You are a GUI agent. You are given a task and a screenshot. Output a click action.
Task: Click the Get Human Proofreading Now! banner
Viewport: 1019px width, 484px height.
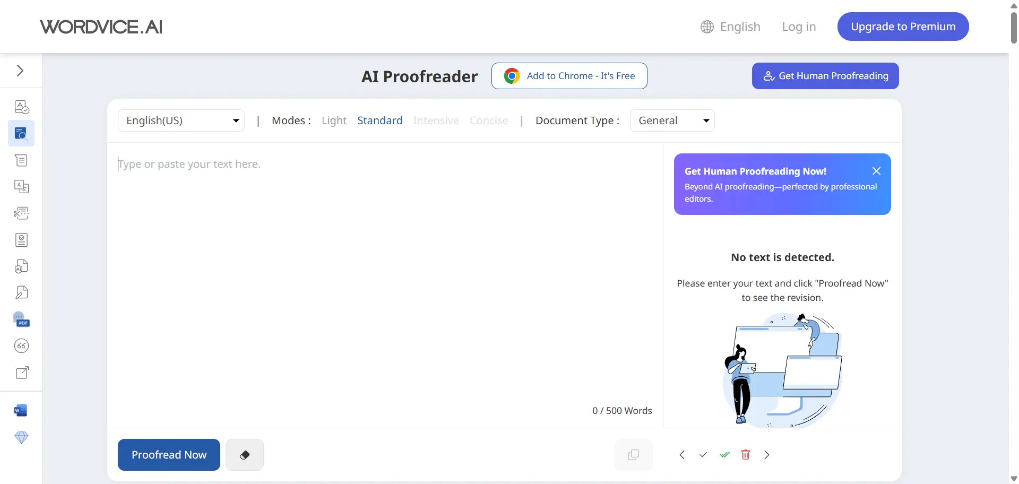782,184
